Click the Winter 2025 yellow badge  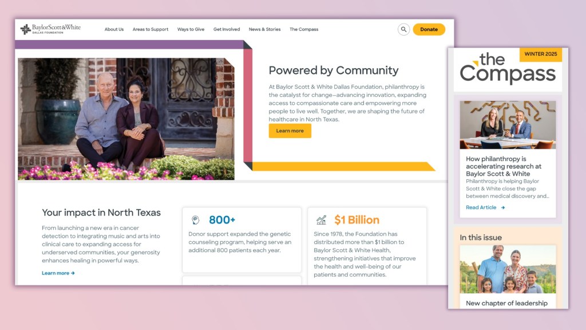pos(540,54)
